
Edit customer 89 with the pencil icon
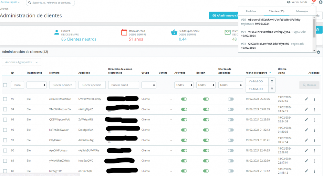pos(307,161)
